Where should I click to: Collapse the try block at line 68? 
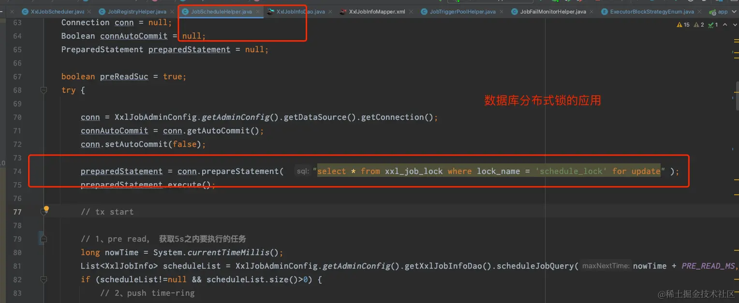pyautogui.click(x=44, y=90)
